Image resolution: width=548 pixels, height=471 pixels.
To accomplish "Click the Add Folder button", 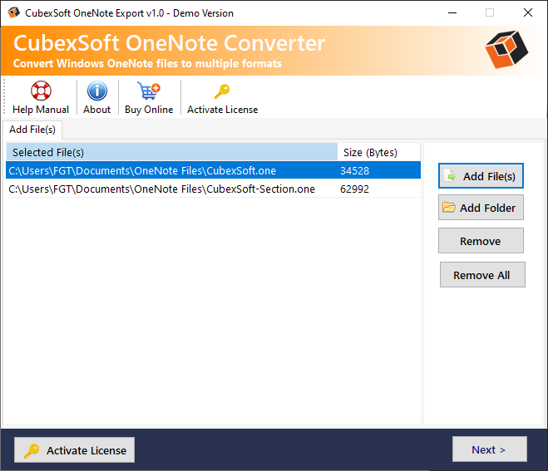I will (x=481, y=208).
